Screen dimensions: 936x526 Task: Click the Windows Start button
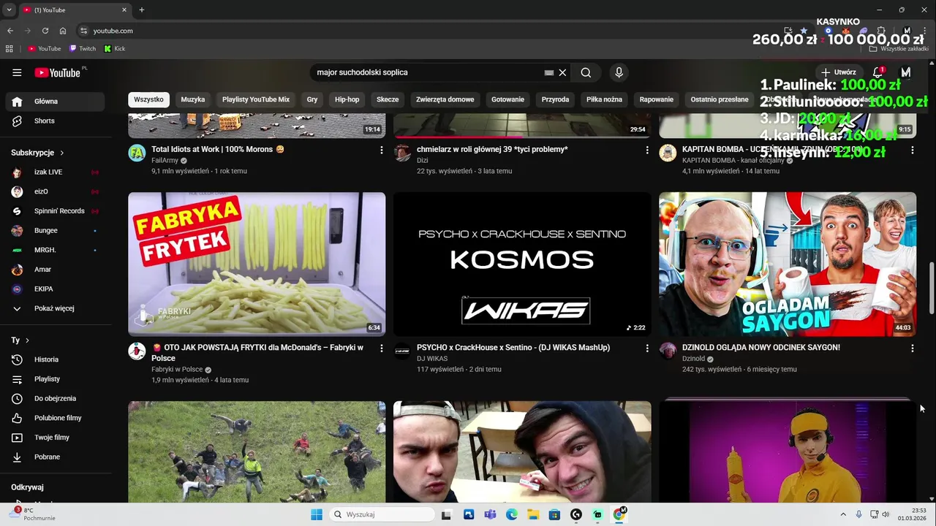[x=317, y=514]
